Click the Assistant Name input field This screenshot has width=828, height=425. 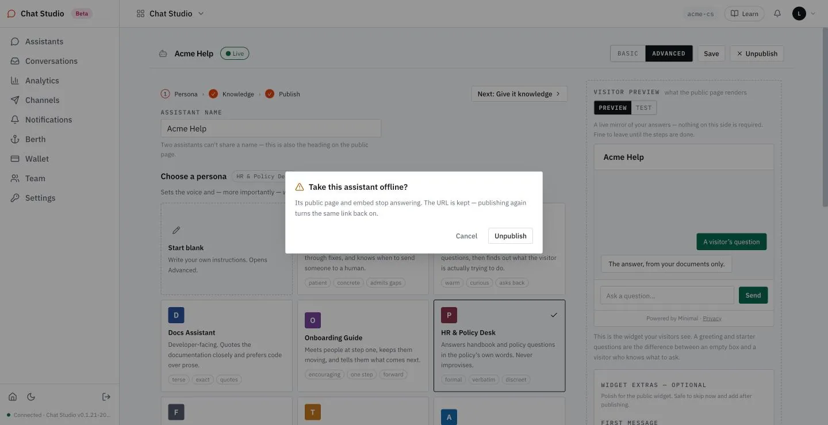point(271,128)
